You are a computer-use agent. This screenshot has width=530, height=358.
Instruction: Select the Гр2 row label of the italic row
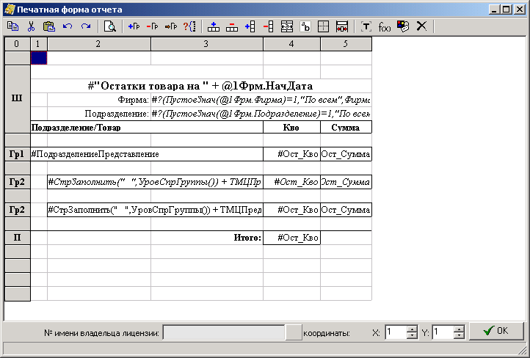pyautogui.click(x=17, y=182)
